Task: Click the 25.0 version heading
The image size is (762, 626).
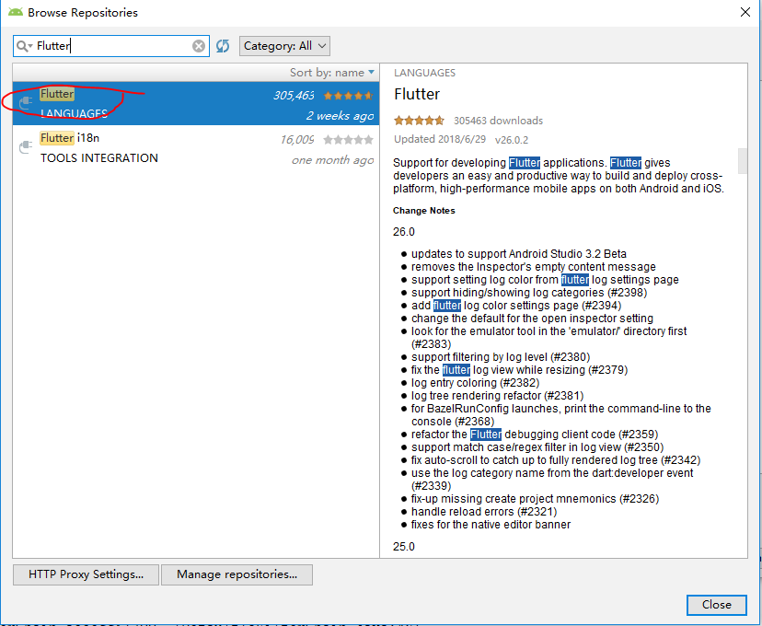Action: click(x=404, y=547)
